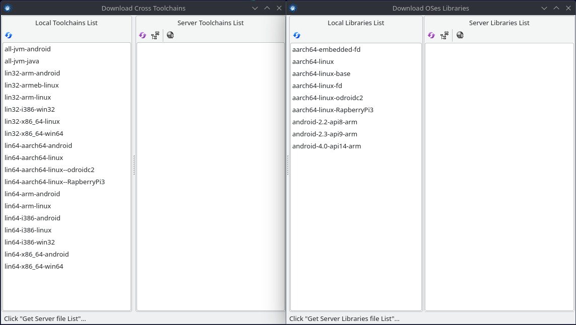The width and height of the screenshot is (576, 325).
Task: Get server toolchains file list (purple refresh)
Action: (x=143, y=35)
